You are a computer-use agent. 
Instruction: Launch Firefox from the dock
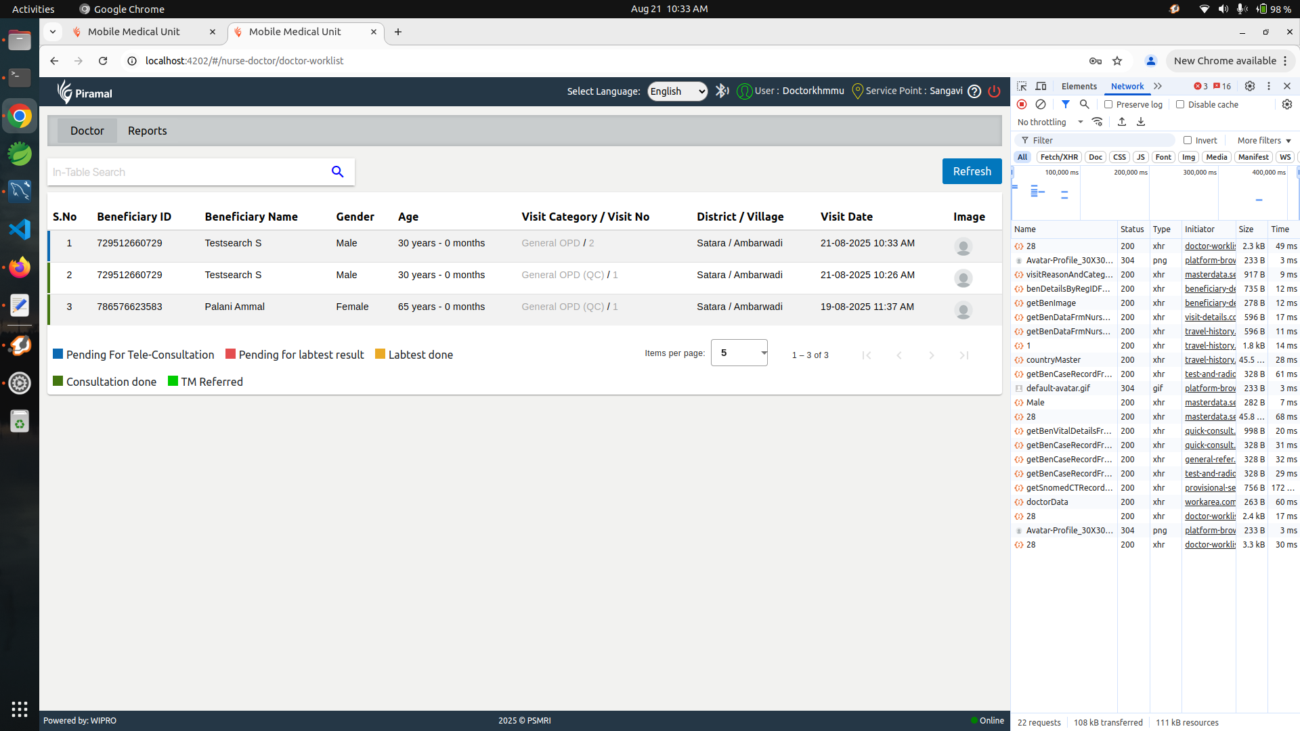click(x=20, y=267)
